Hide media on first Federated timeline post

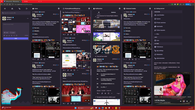tap(149, 43)
